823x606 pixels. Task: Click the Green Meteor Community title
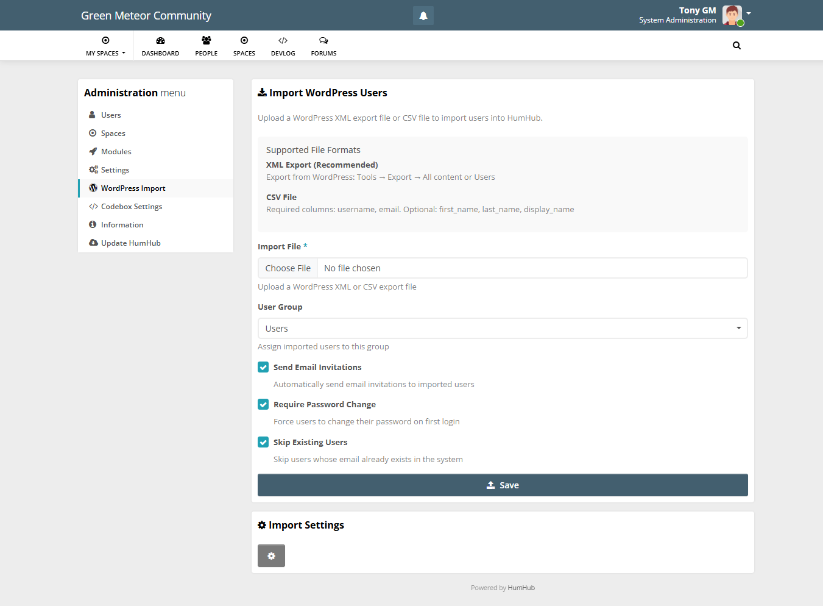pos(146,16)
